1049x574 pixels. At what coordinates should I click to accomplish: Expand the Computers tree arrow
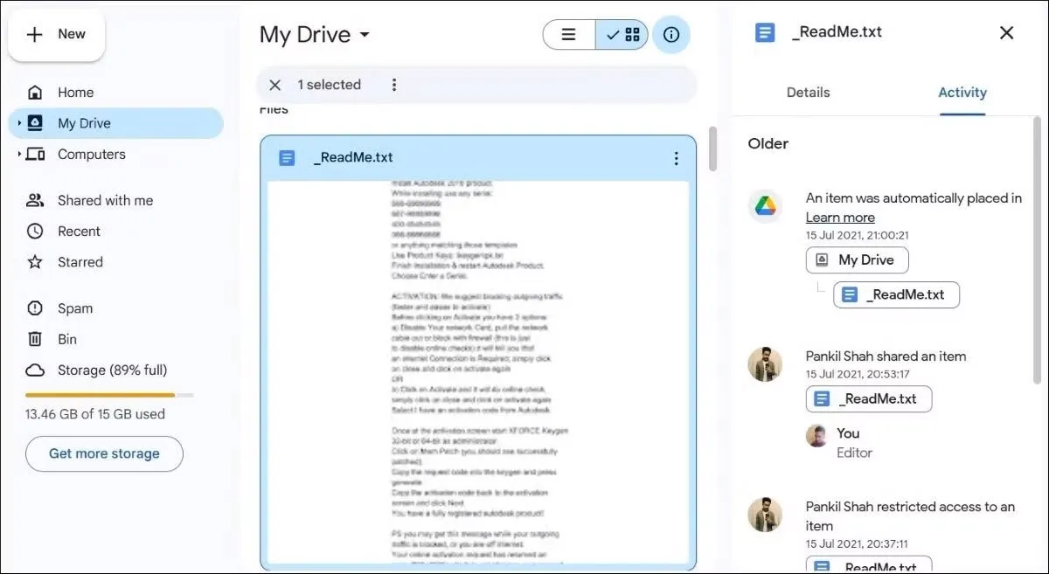[x=19, y=155]
